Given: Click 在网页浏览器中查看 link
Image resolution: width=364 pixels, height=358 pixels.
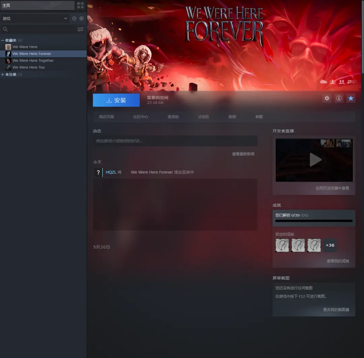Looking at the screenshot, I should coord(332,188).
